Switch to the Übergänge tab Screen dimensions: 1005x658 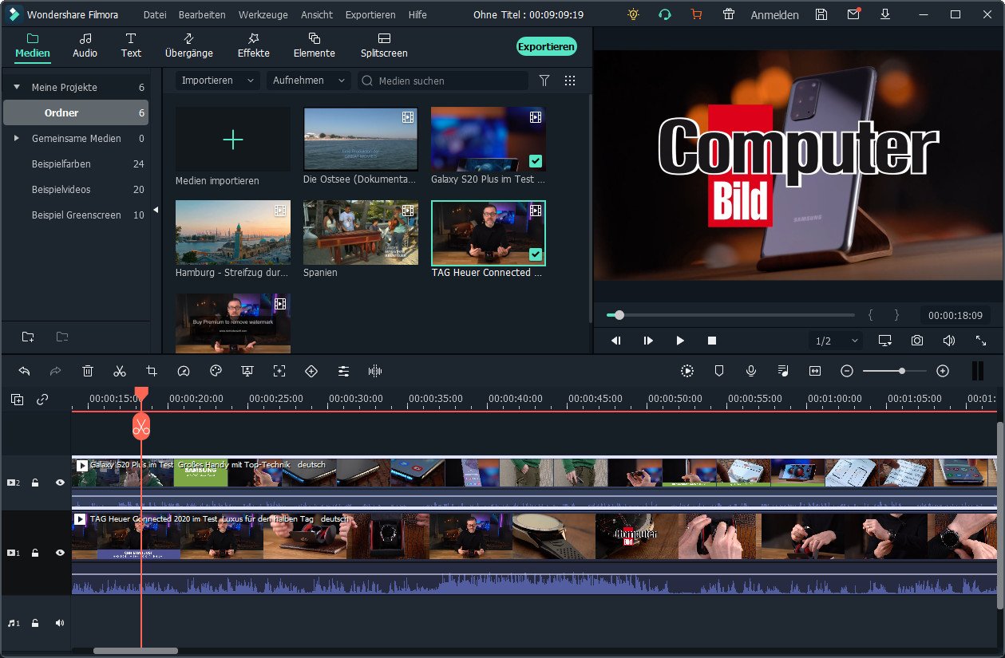(x=188, y=45)
